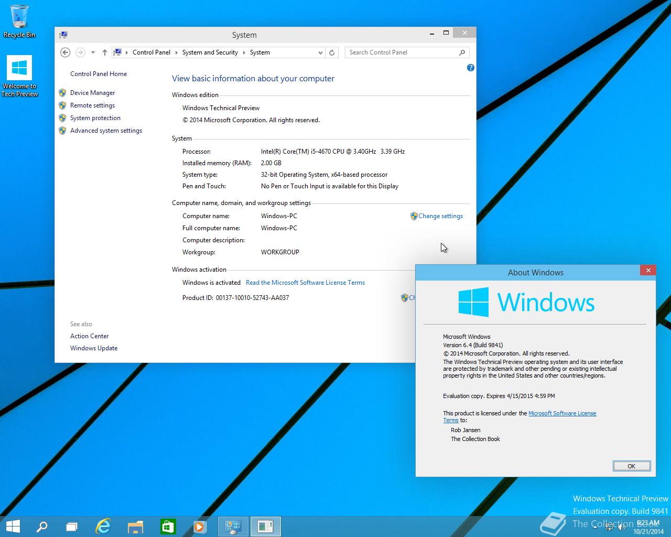
Task: Show hidden tray icons arrow
Action: tap(595, 528)
